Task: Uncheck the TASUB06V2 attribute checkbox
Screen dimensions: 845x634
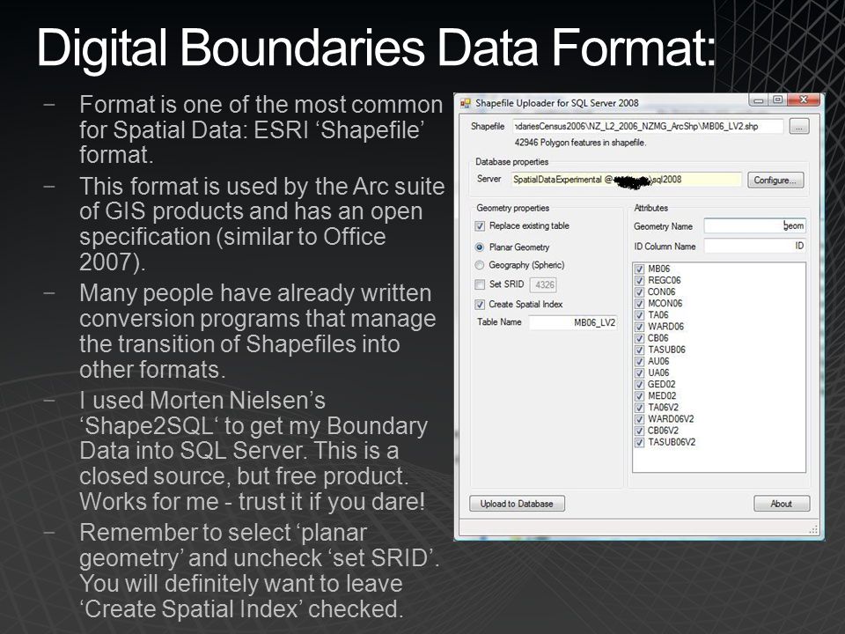Action: (x=639, y=443)
